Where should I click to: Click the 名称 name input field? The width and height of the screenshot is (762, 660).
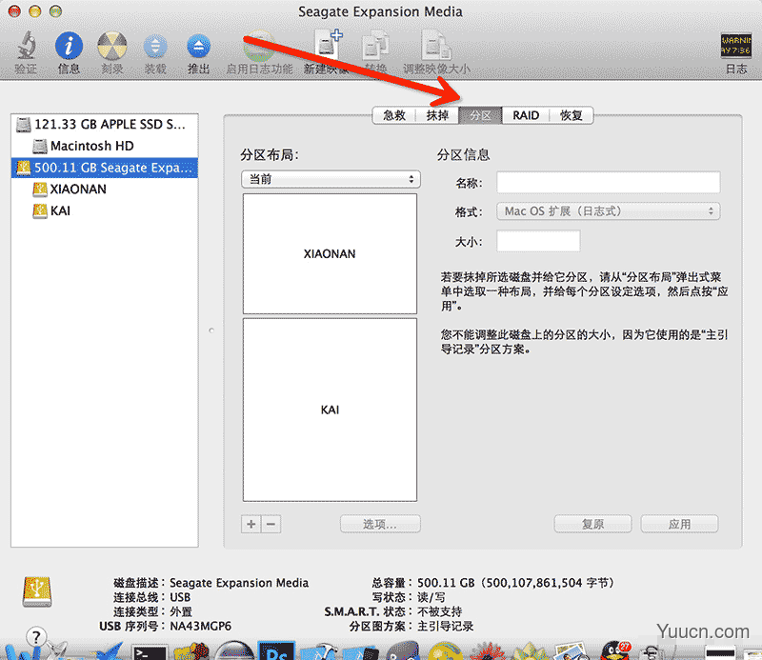point(608,182)
